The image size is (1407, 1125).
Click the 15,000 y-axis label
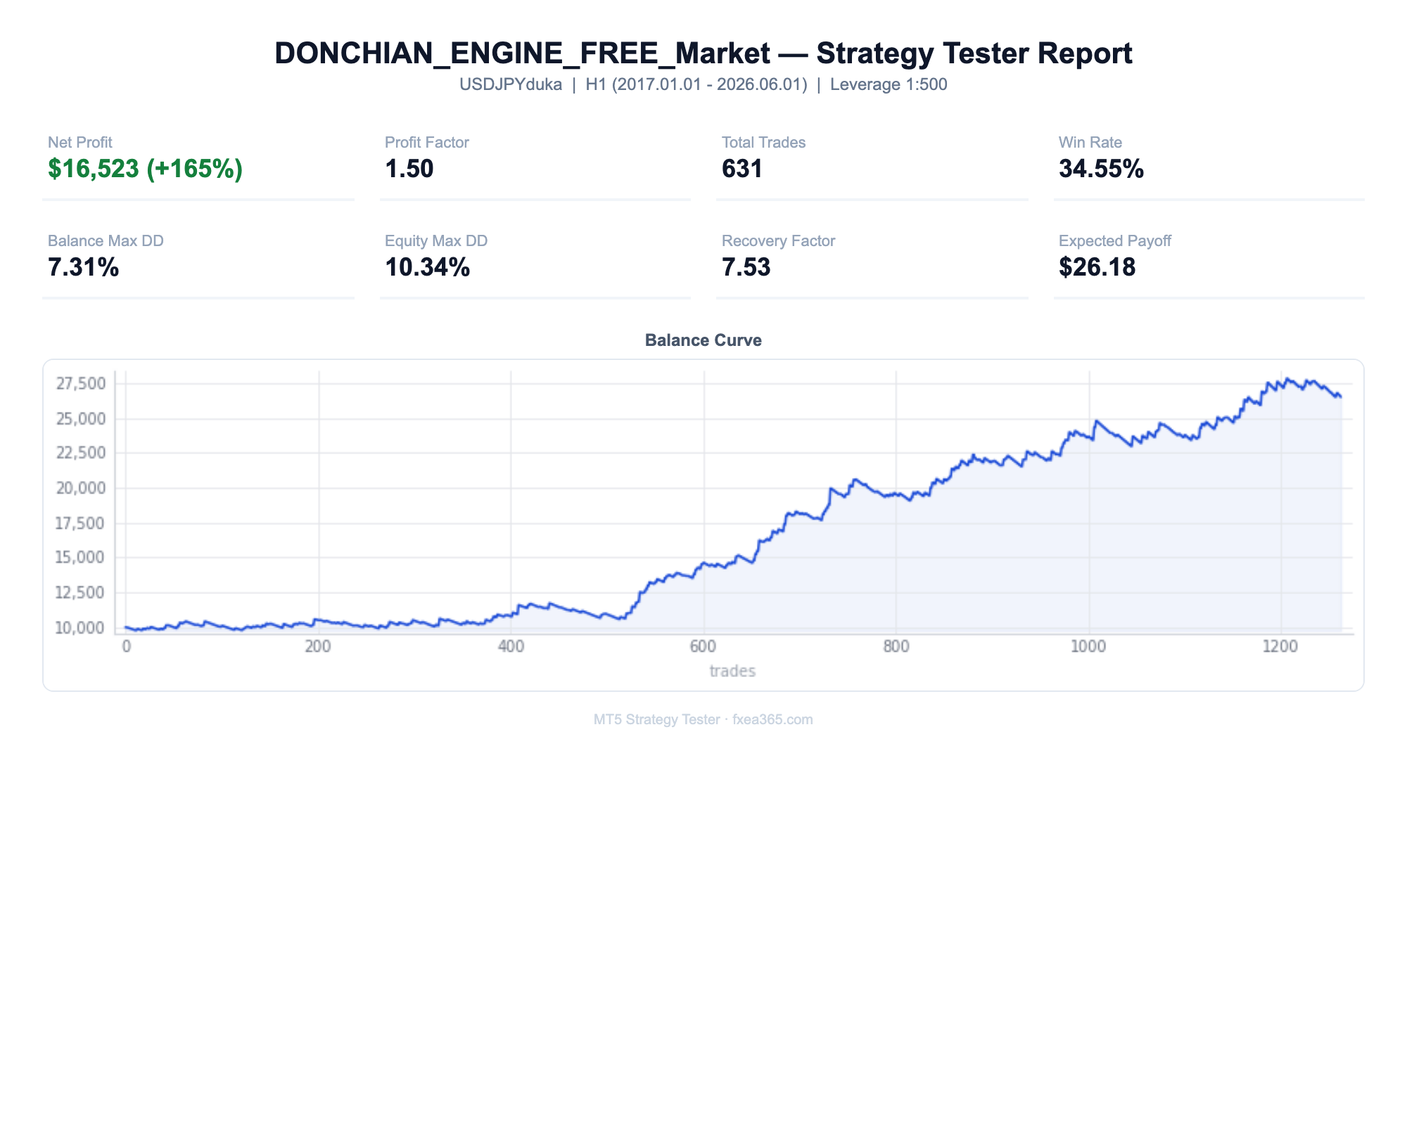coord(81,558)
